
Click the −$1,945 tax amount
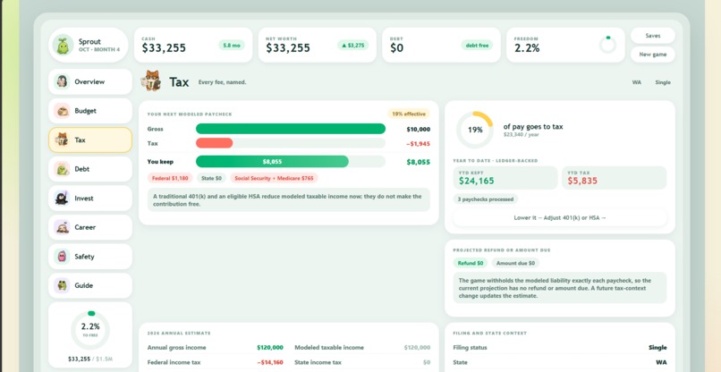(418, 143)
